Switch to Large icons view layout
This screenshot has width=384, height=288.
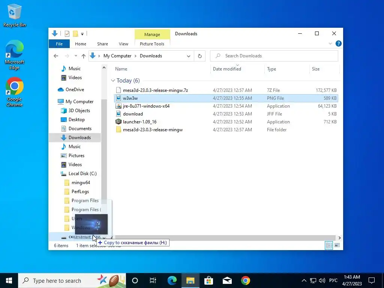click(x=337, y=245)
